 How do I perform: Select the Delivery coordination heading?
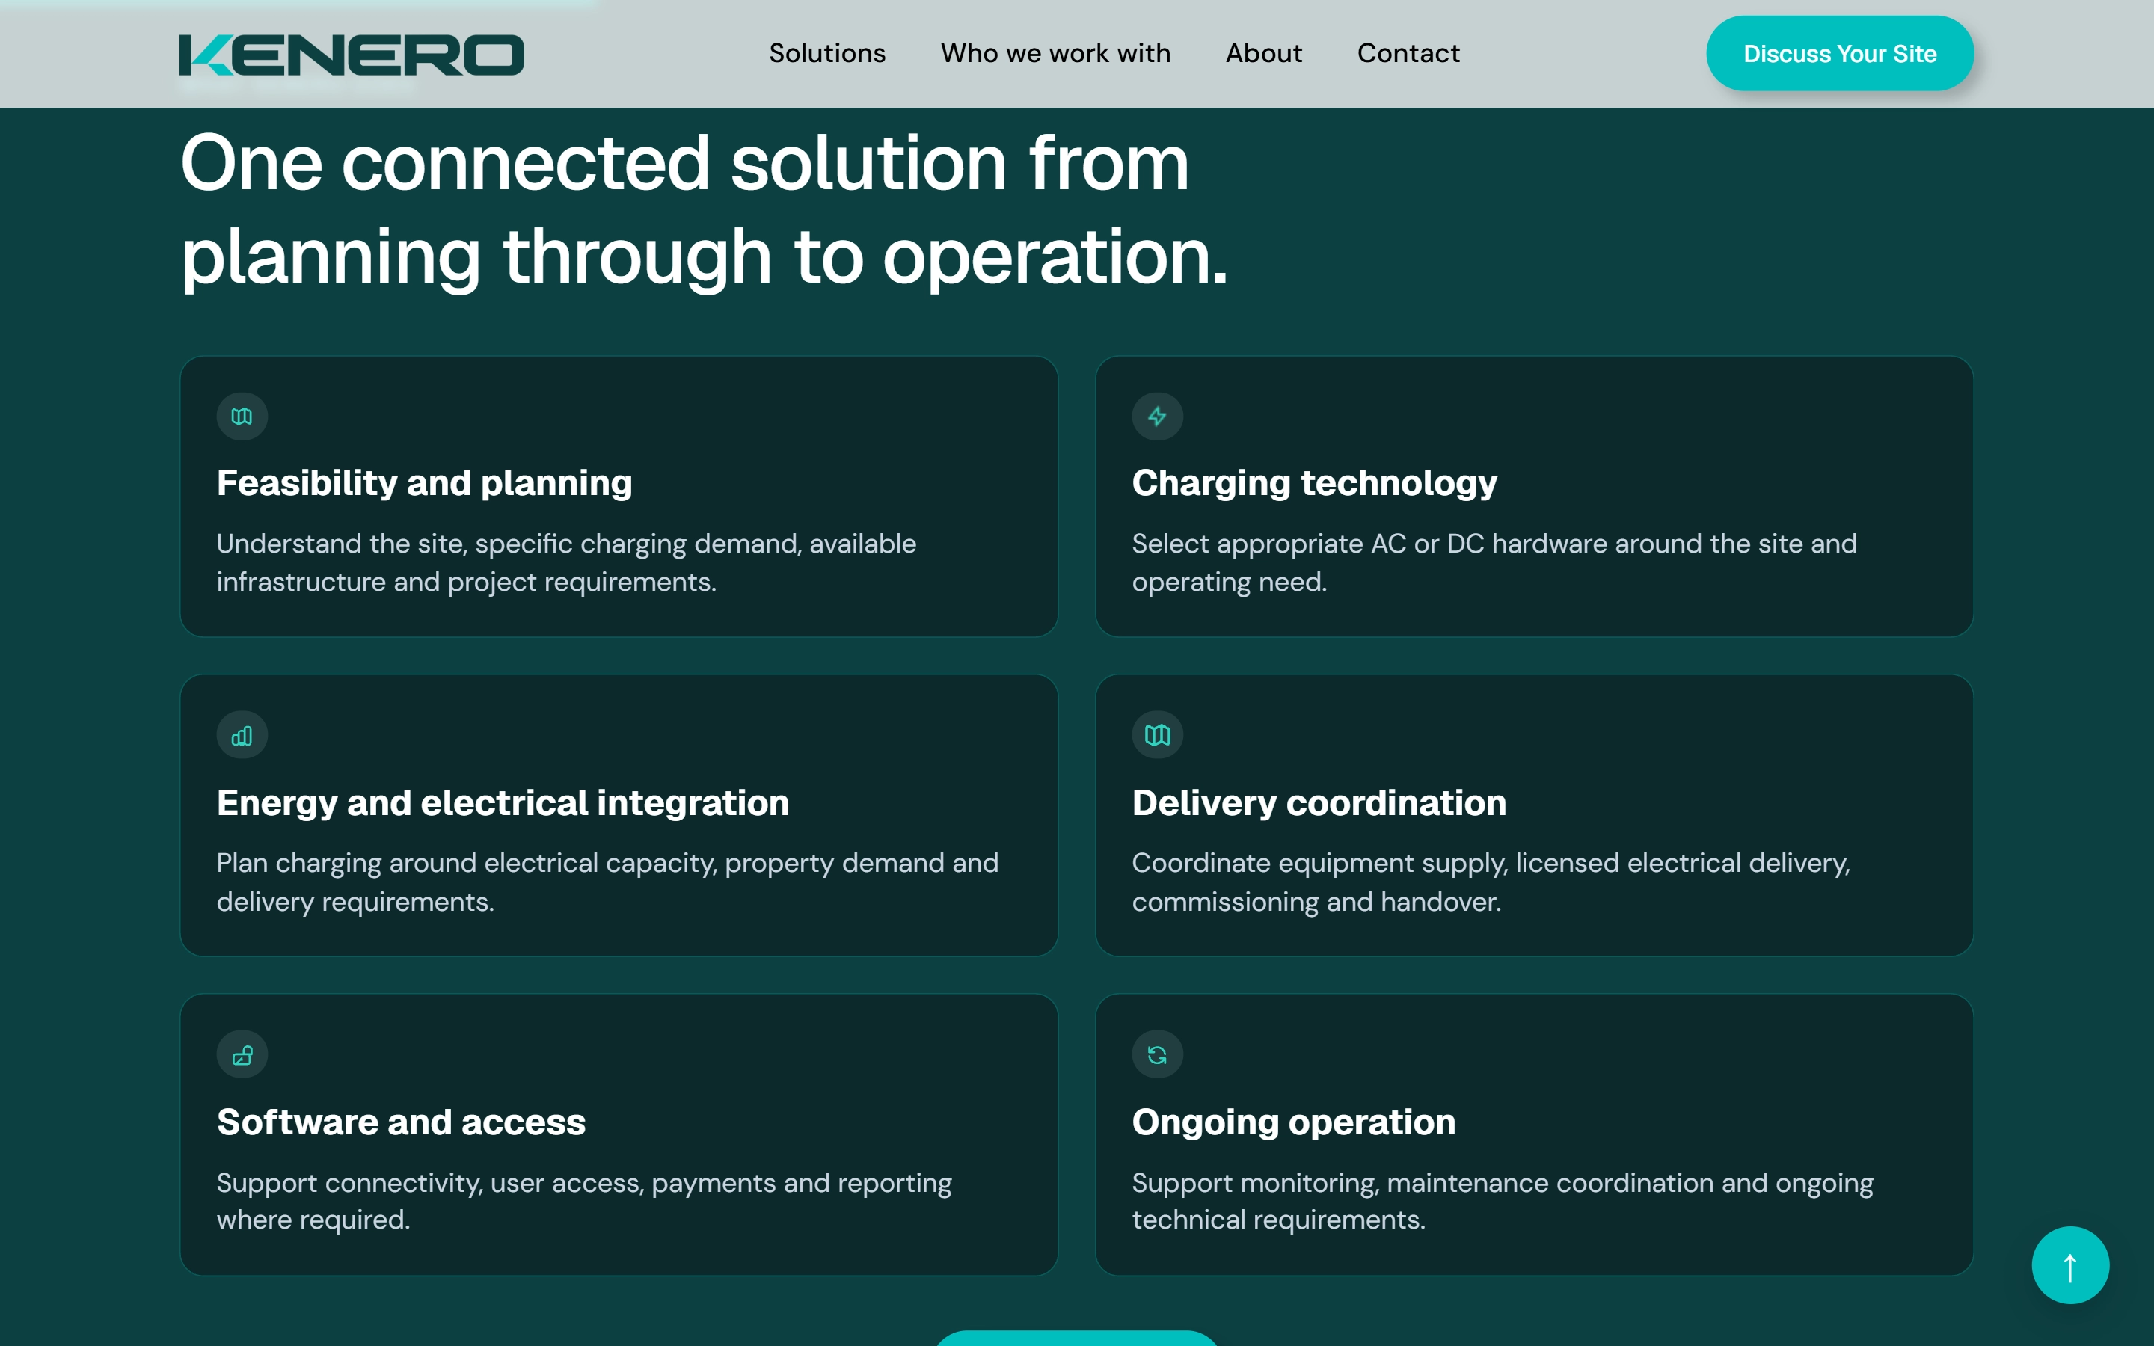point(1319,803)
